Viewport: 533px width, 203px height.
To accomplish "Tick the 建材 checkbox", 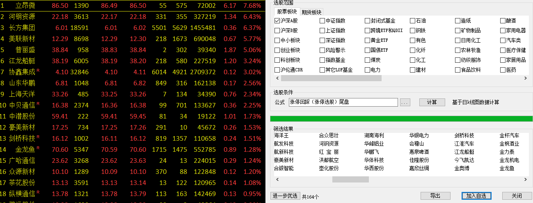I will point(413,70).
